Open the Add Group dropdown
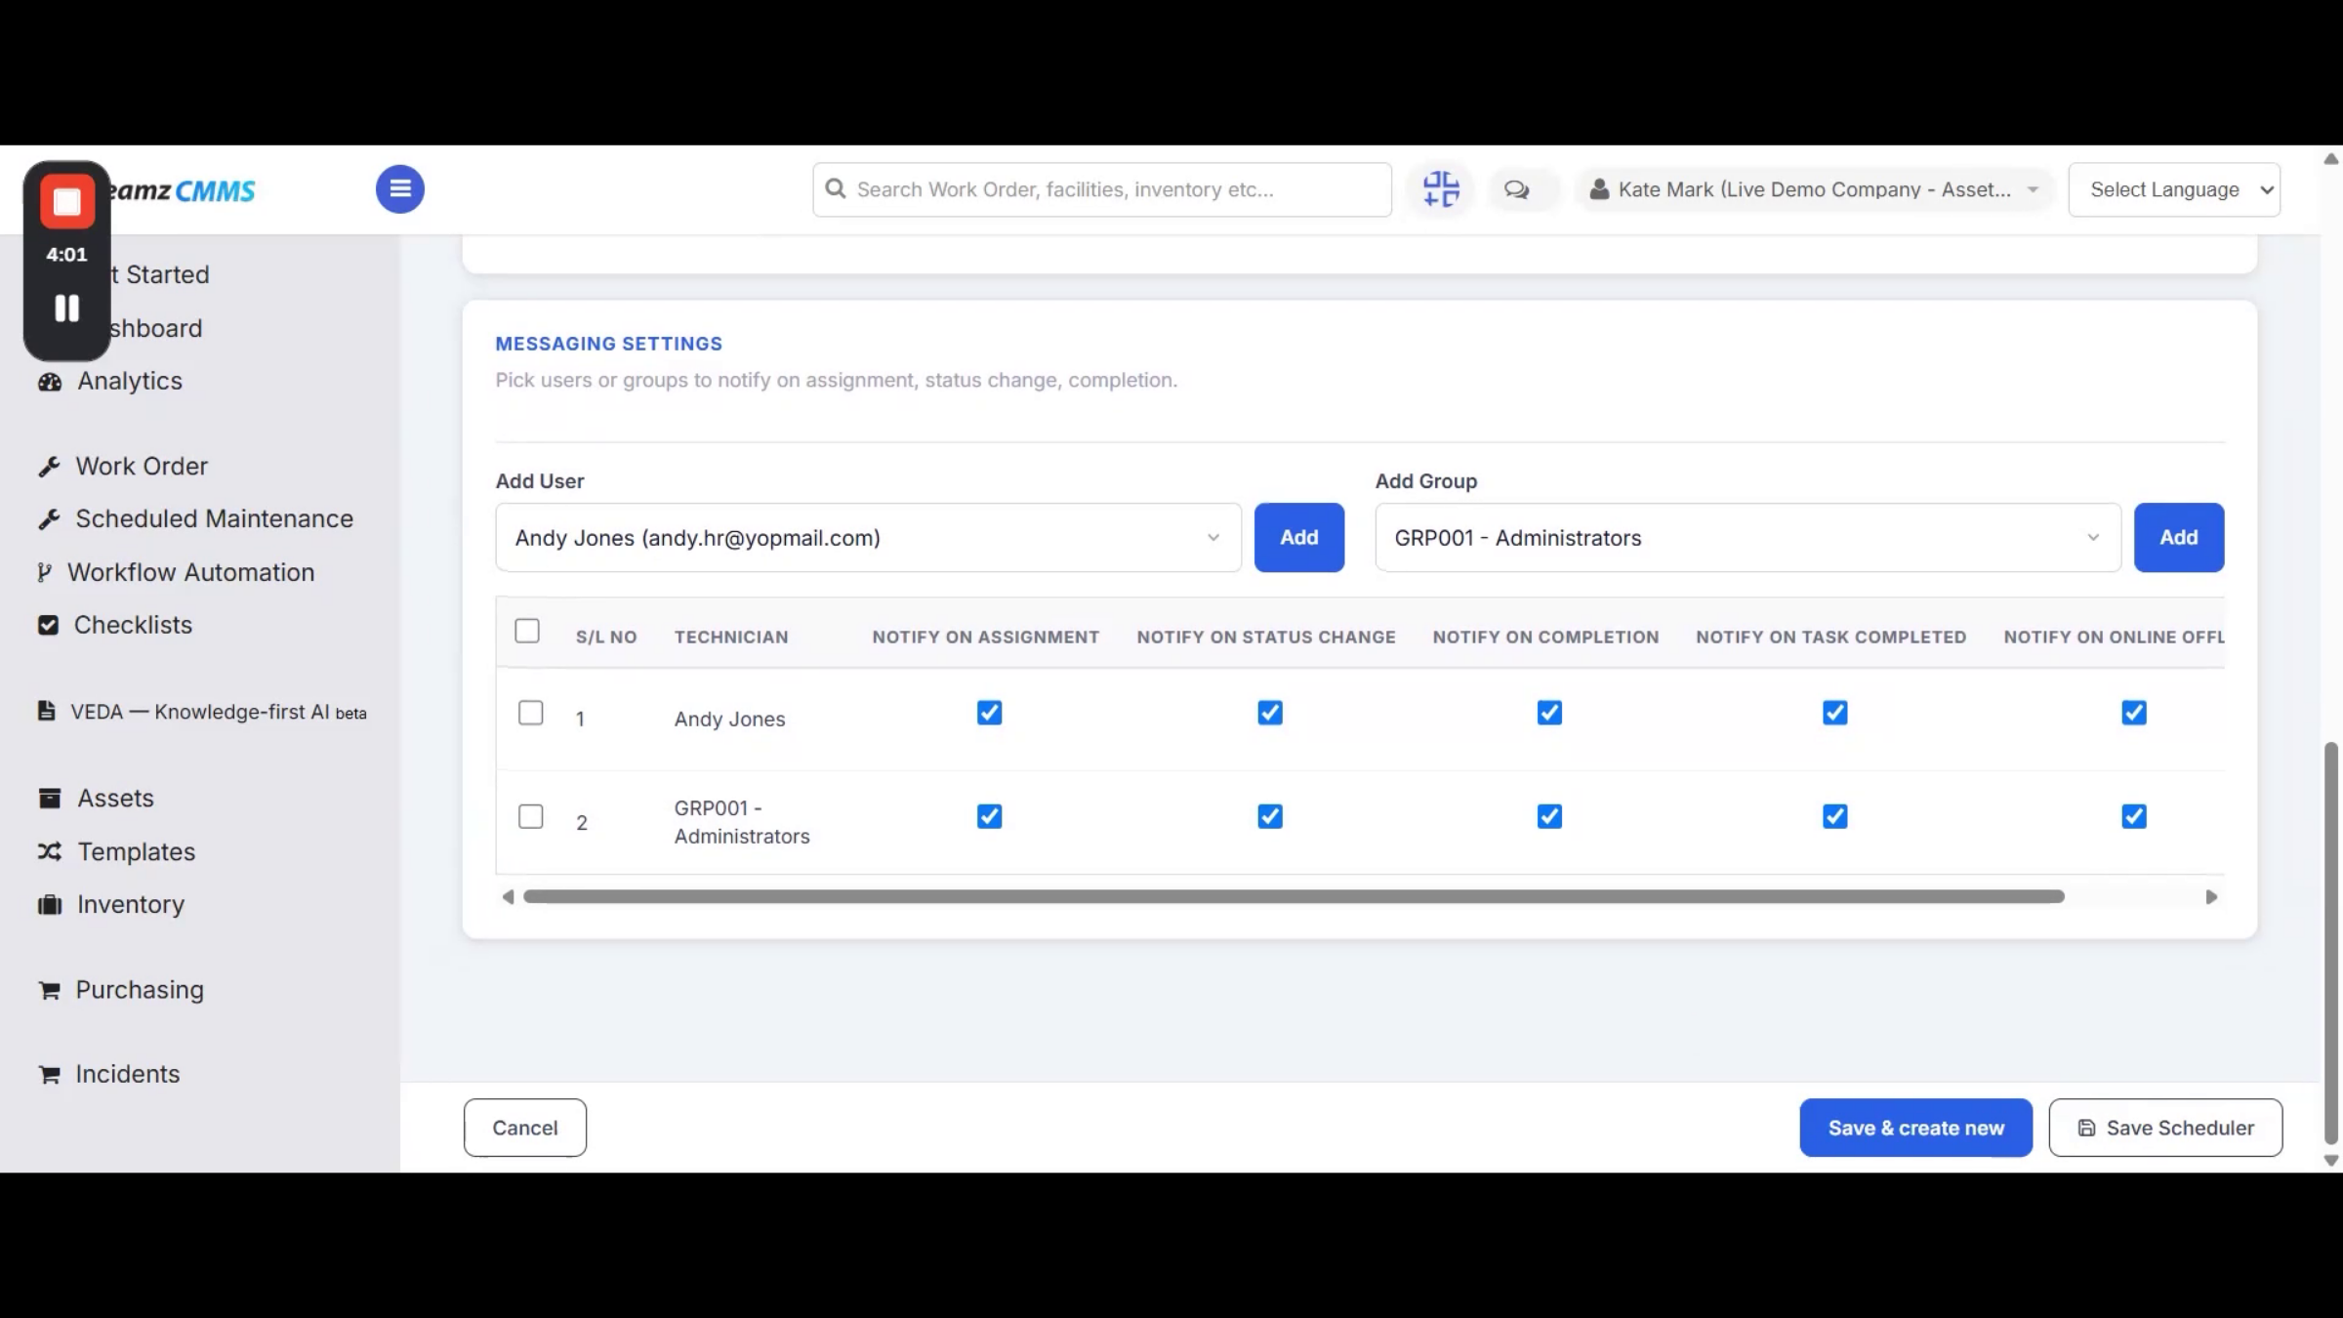Viewport: 2343px width, 1318px height. [1748, 538]
